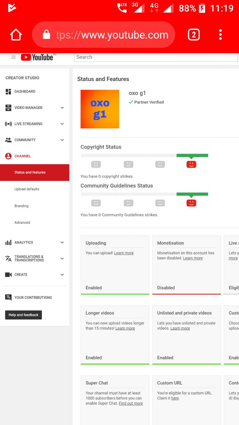Click the saddest grey face under Copyright Status

tap(96, 164)
